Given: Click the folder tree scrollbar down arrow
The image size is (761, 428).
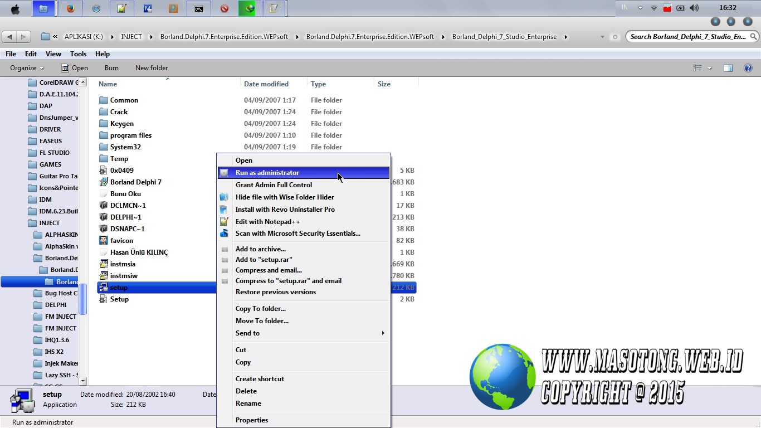Looking at the screenshot, I should (83, 381).
